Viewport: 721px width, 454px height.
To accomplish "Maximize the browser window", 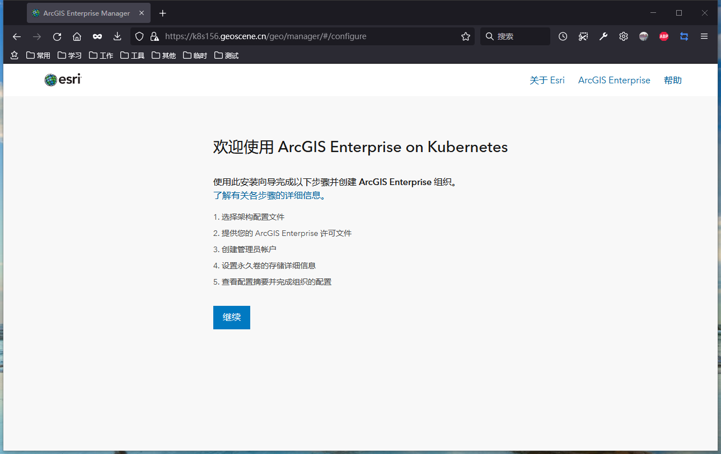I will (679, 13).
